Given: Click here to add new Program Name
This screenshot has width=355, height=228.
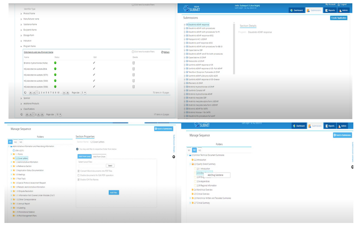Looking at the screenshot, I should coord(38,52).
